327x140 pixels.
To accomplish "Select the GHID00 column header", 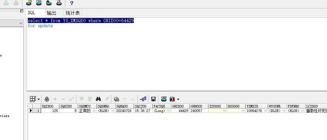I will coord(181,106).
